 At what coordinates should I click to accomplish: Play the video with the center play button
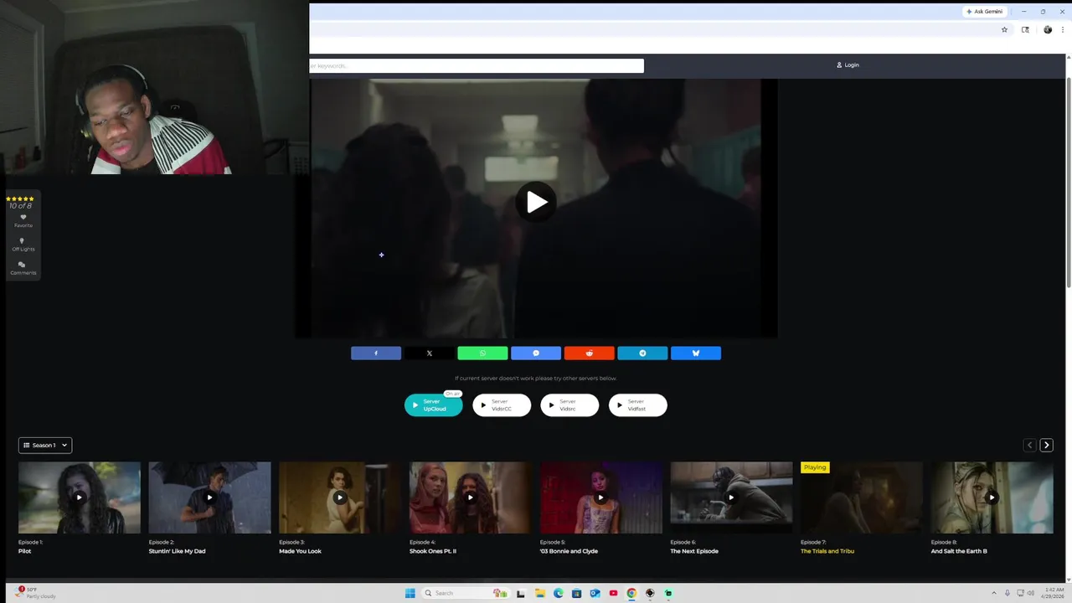pyautogui.click(x=536, y=202)
